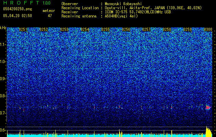
Task: Click the 0258 time marker
Action: tap(167, 29)
